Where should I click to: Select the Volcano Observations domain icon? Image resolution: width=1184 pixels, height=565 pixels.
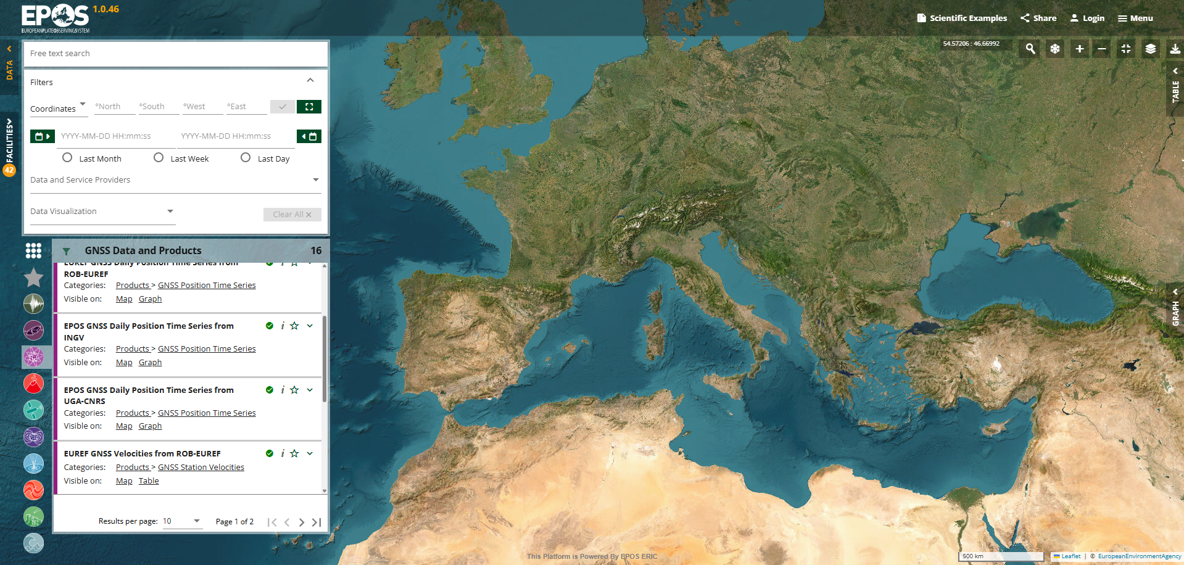pos(33,384)
